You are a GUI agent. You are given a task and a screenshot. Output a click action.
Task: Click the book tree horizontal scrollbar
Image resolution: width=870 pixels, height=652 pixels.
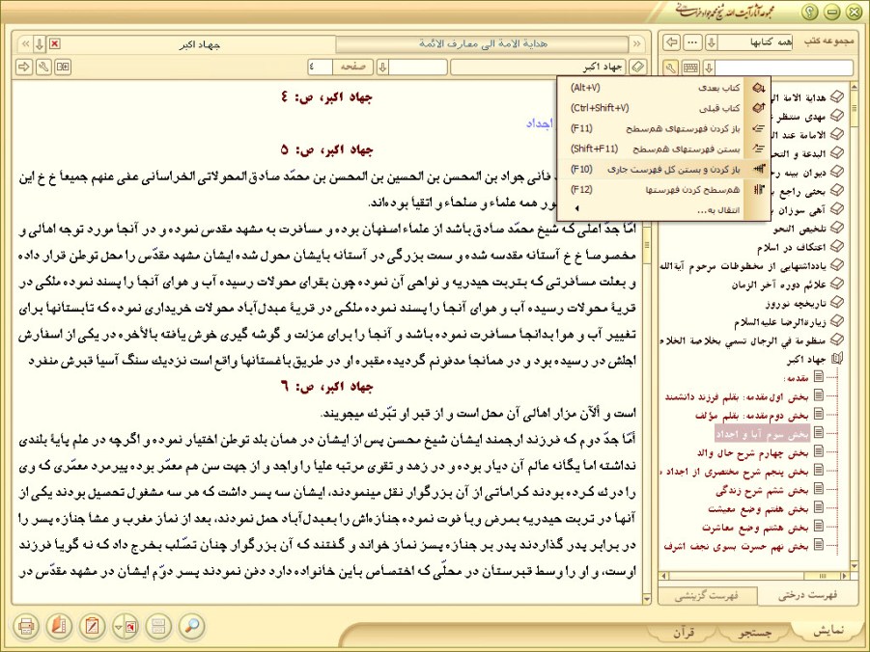click(755, 576)
